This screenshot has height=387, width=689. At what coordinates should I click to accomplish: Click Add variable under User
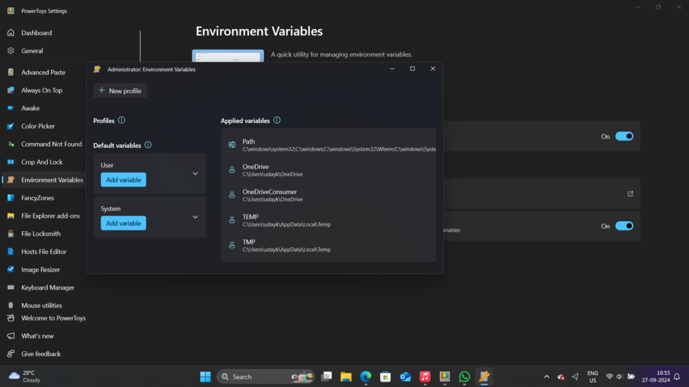[x=124, y=180]
